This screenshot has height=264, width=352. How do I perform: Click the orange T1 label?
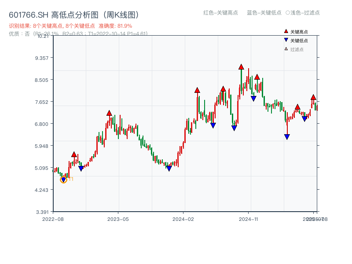[71, 179]
